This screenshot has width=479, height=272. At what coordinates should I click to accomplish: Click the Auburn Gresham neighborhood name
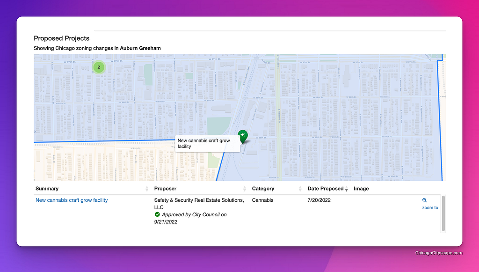(x=140, y=48)
